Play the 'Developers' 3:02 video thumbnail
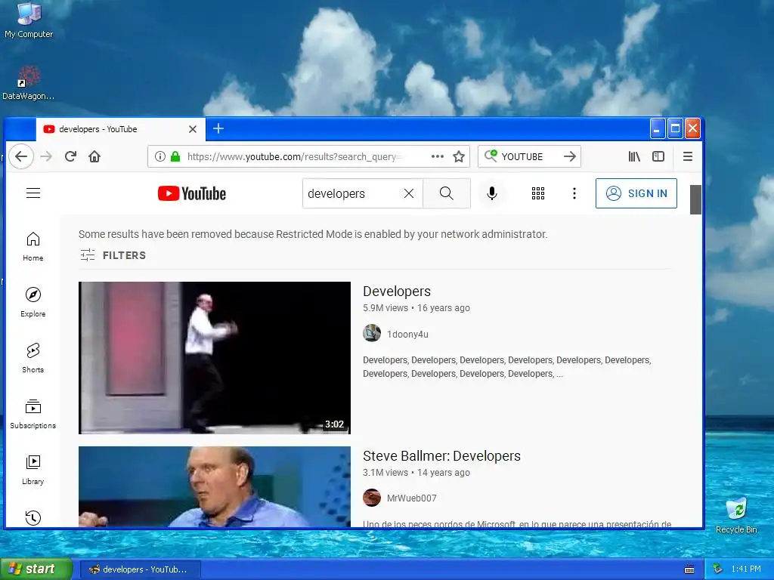 pyautogui.click(x=215, y=357)
